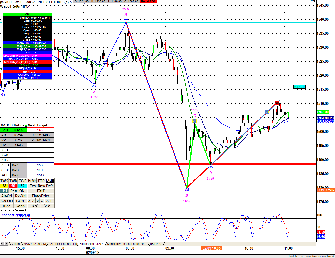Select the Volume indicator tab

[16, 244]
